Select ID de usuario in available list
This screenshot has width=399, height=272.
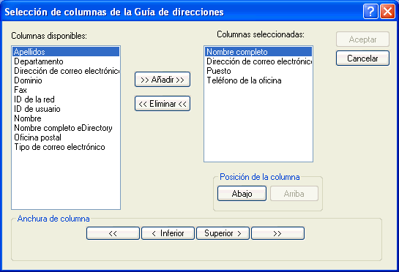coord(66,109)
